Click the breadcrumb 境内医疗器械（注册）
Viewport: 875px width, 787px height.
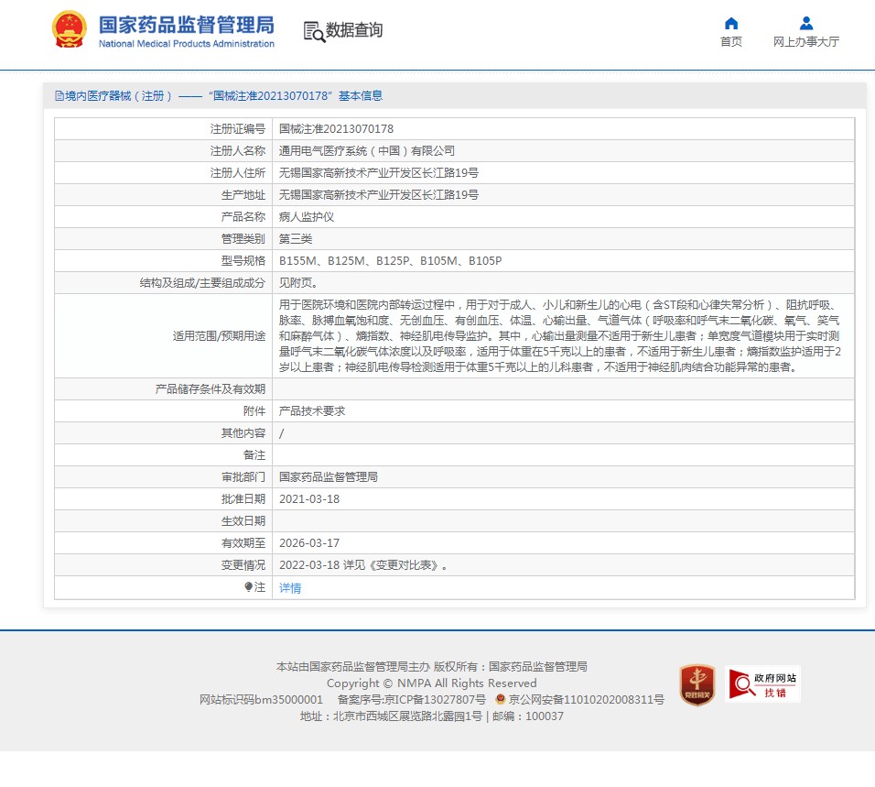tap(118, 96)
